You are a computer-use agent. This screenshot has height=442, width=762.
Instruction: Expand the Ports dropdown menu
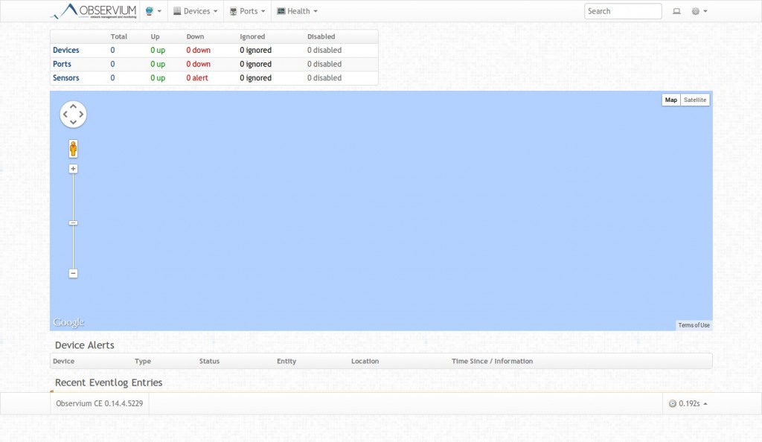pyautogui.click(x=248, y=10)
